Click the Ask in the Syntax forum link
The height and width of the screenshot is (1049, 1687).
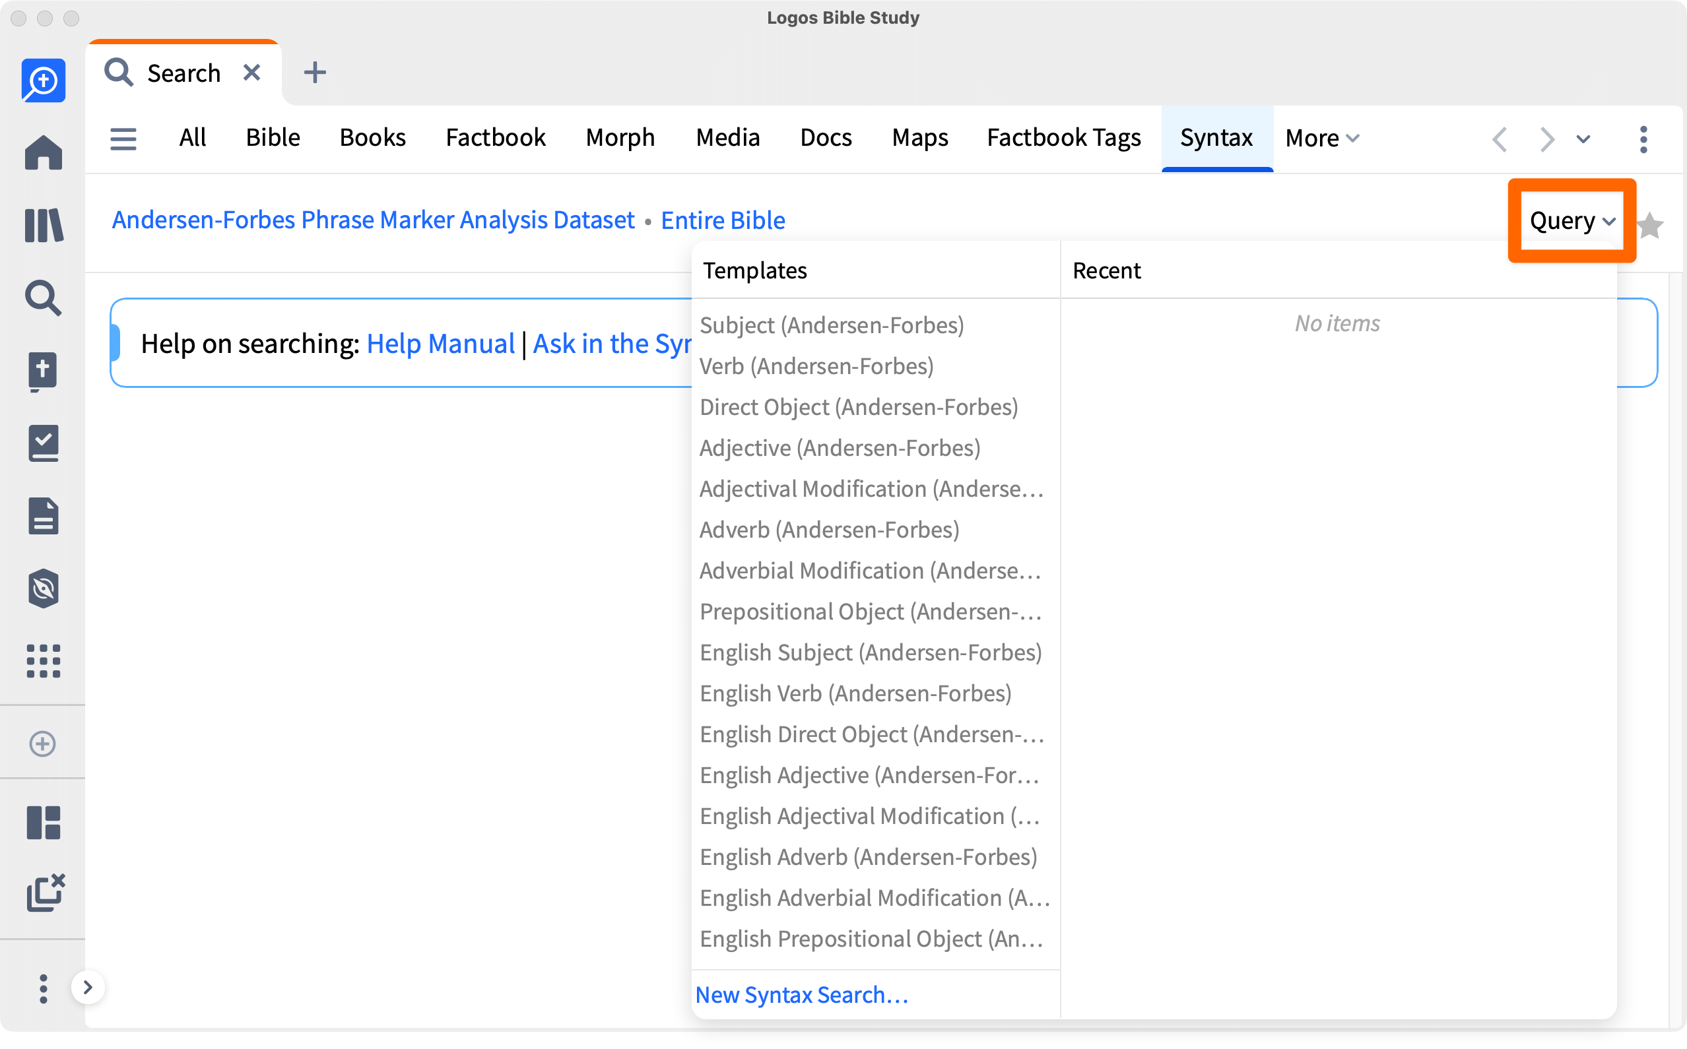611,344
